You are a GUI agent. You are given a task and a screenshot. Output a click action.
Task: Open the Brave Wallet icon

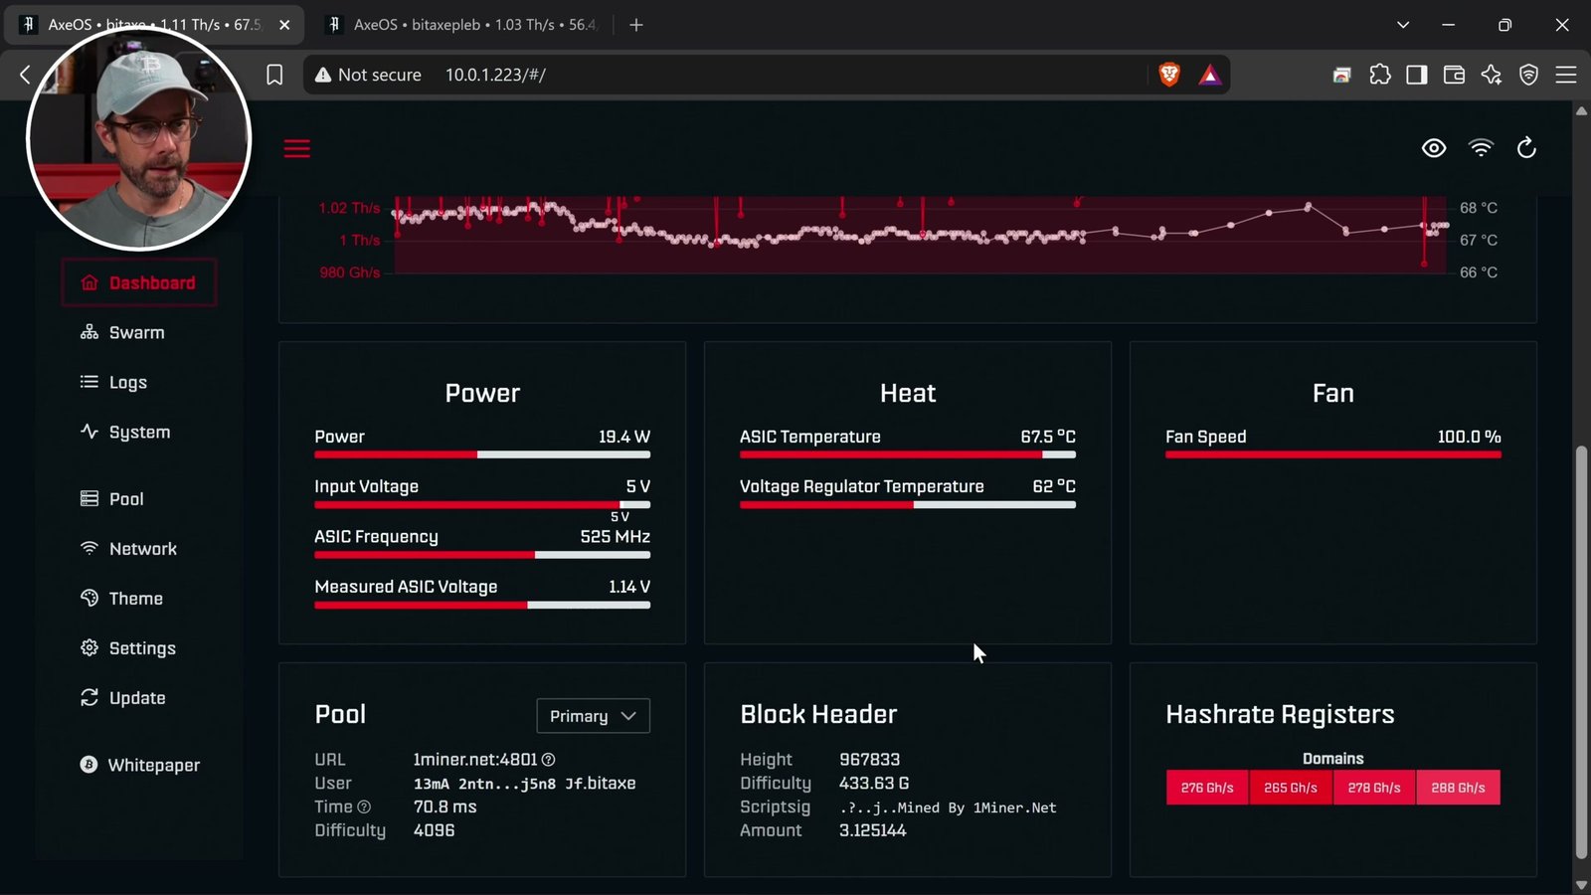(x=1454, y=75)
